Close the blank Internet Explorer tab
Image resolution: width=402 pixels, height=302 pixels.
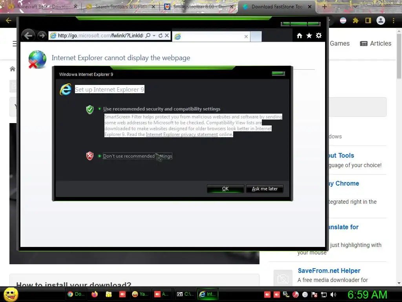[246, 37]
